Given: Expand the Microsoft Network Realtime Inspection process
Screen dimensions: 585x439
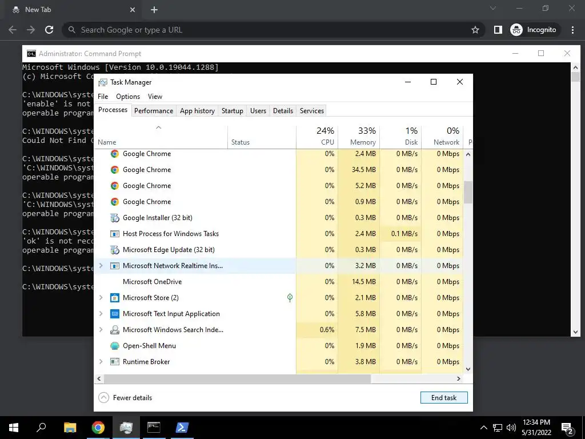Looking at the screenshot, I should (101, 266).
